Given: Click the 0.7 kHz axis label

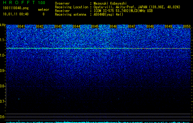Looking at the screenshot, I should pos(2,101).
